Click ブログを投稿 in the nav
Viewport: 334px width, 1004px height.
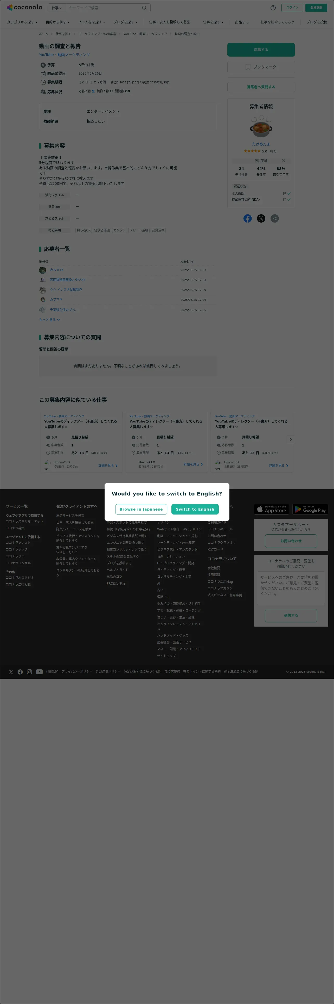pyautogui.click(x=317, y=22)
